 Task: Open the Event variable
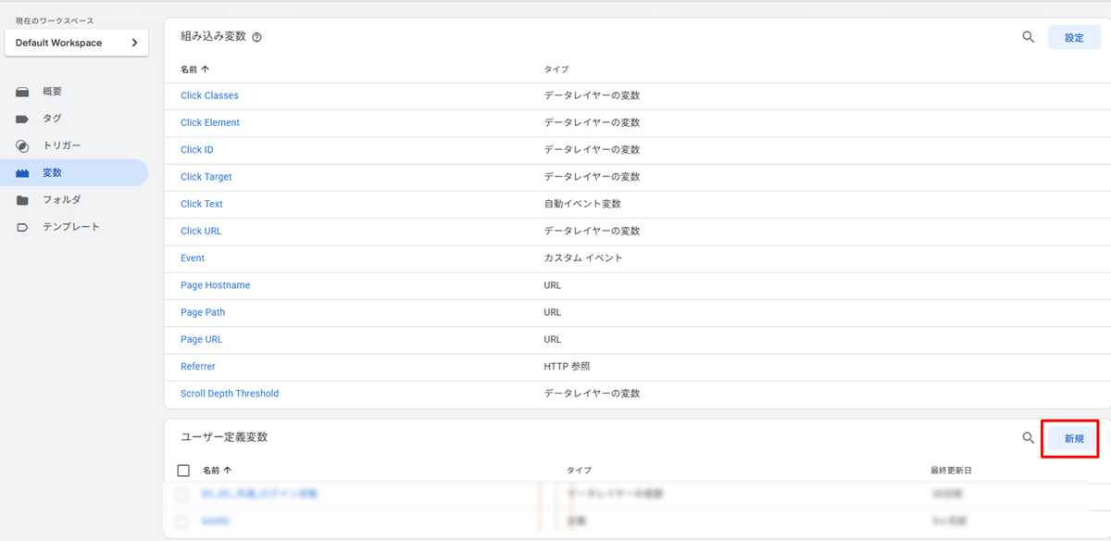193,258
